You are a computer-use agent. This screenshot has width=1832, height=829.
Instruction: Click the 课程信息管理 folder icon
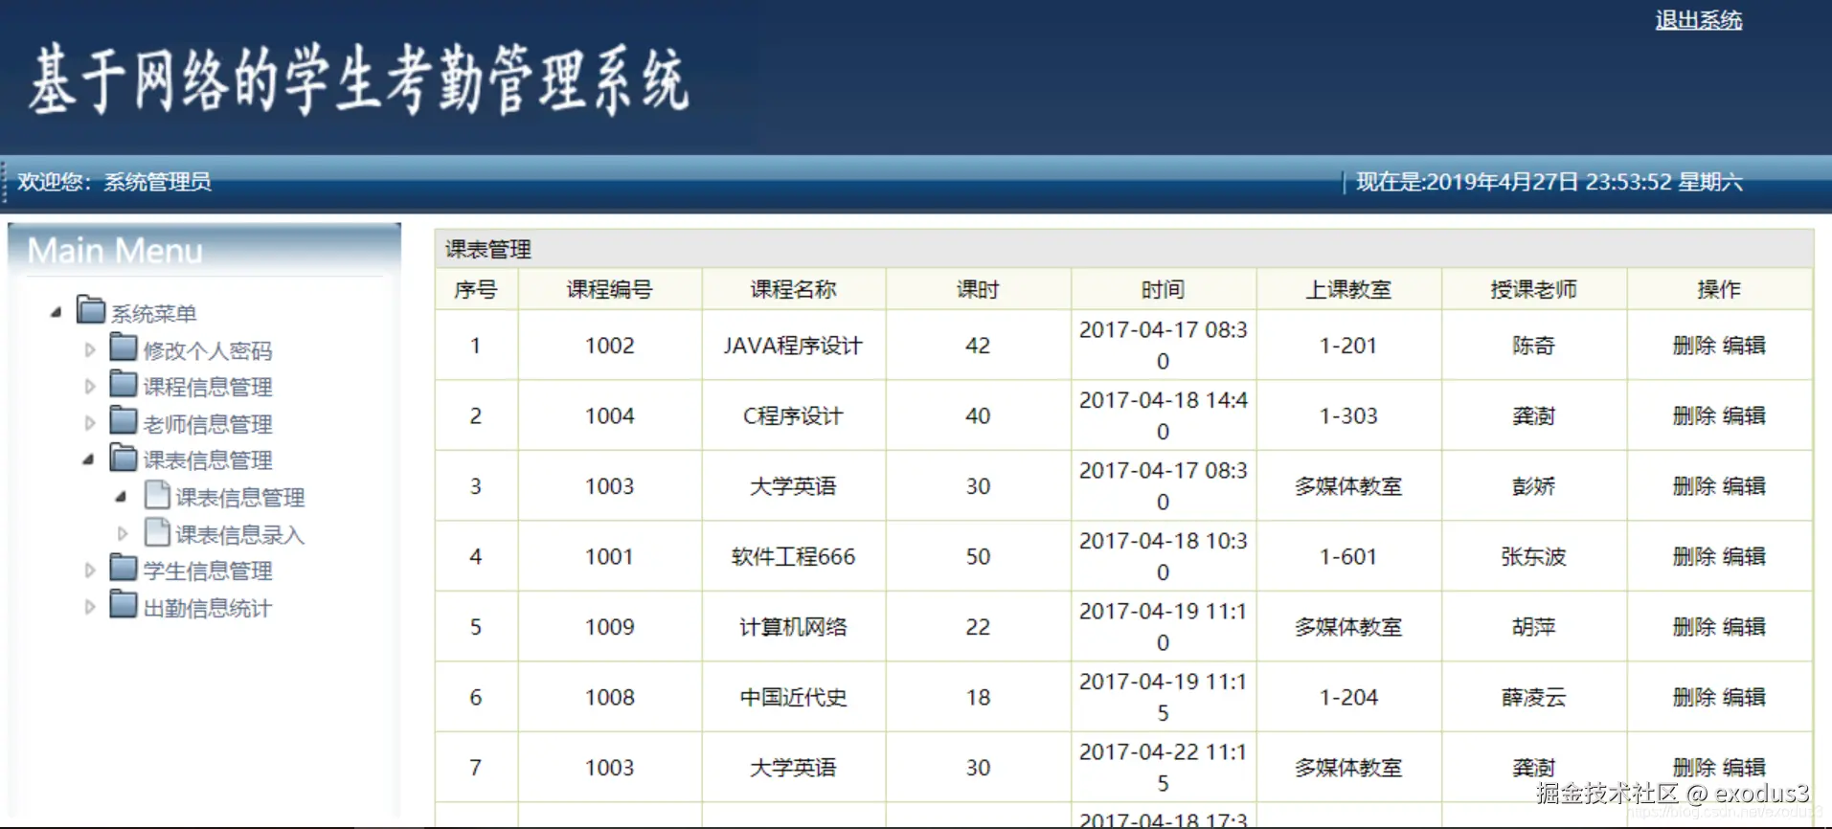point(124,383)
